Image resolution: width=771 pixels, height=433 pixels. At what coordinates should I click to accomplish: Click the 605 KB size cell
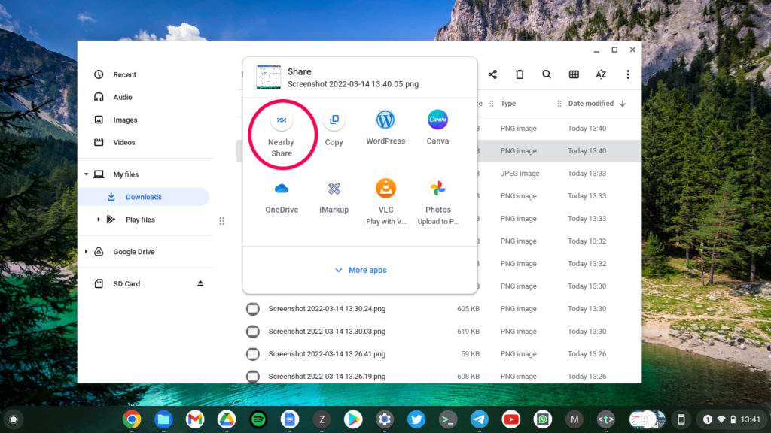click(468, 309)
